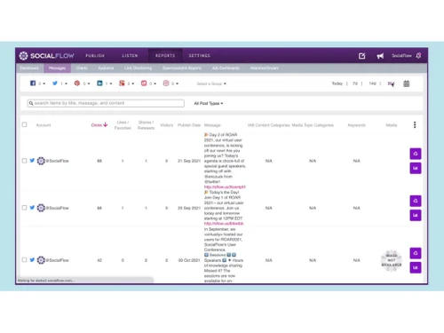Click the Twitter bird icon in the 21 Sep 2021 row
444x333 pixels.
click(32, 161)
